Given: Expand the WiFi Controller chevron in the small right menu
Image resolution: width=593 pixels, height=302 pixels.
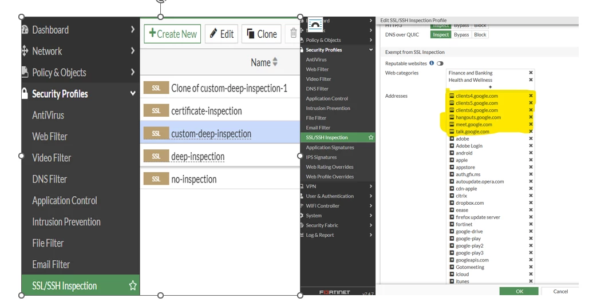Looking at the screenshot, I should point(371,205).
